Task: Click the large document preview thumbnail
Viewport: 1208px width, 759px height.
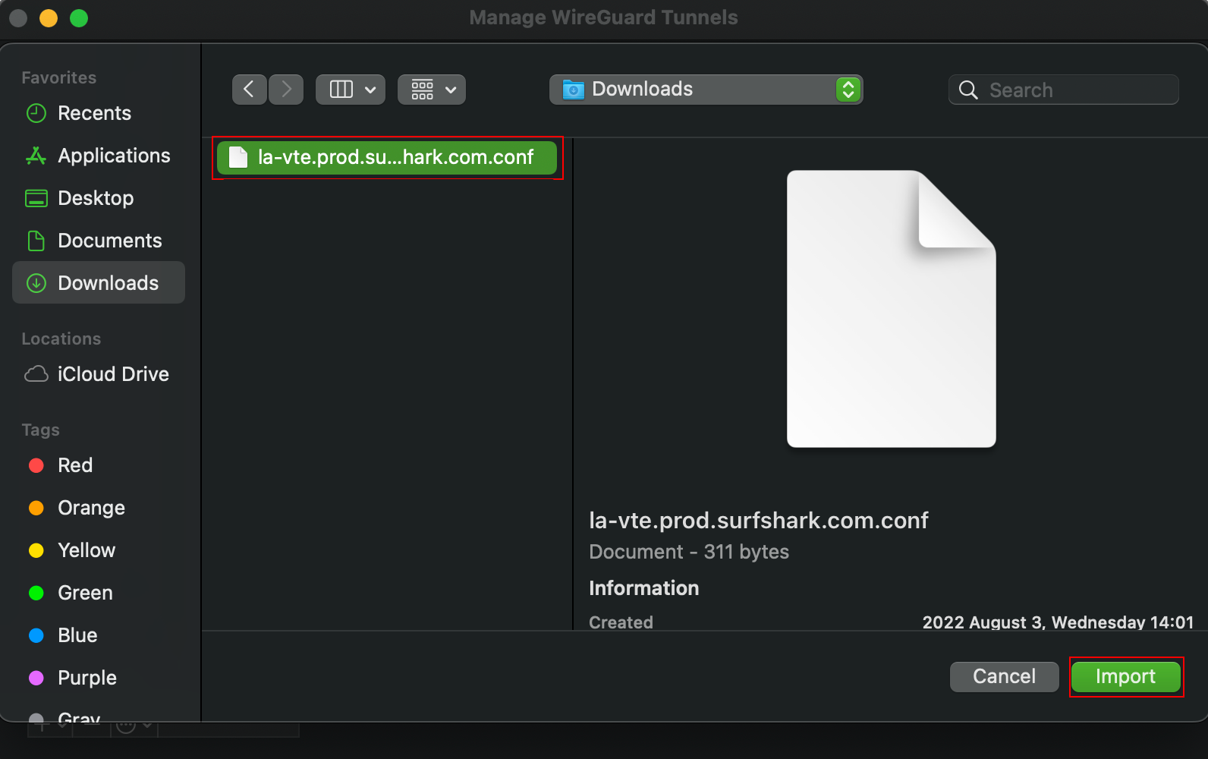Action: tap(891, 309)
